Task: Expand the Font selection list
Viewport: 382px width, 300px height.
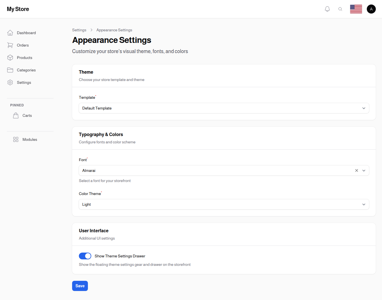Action: tap(364, 170)
